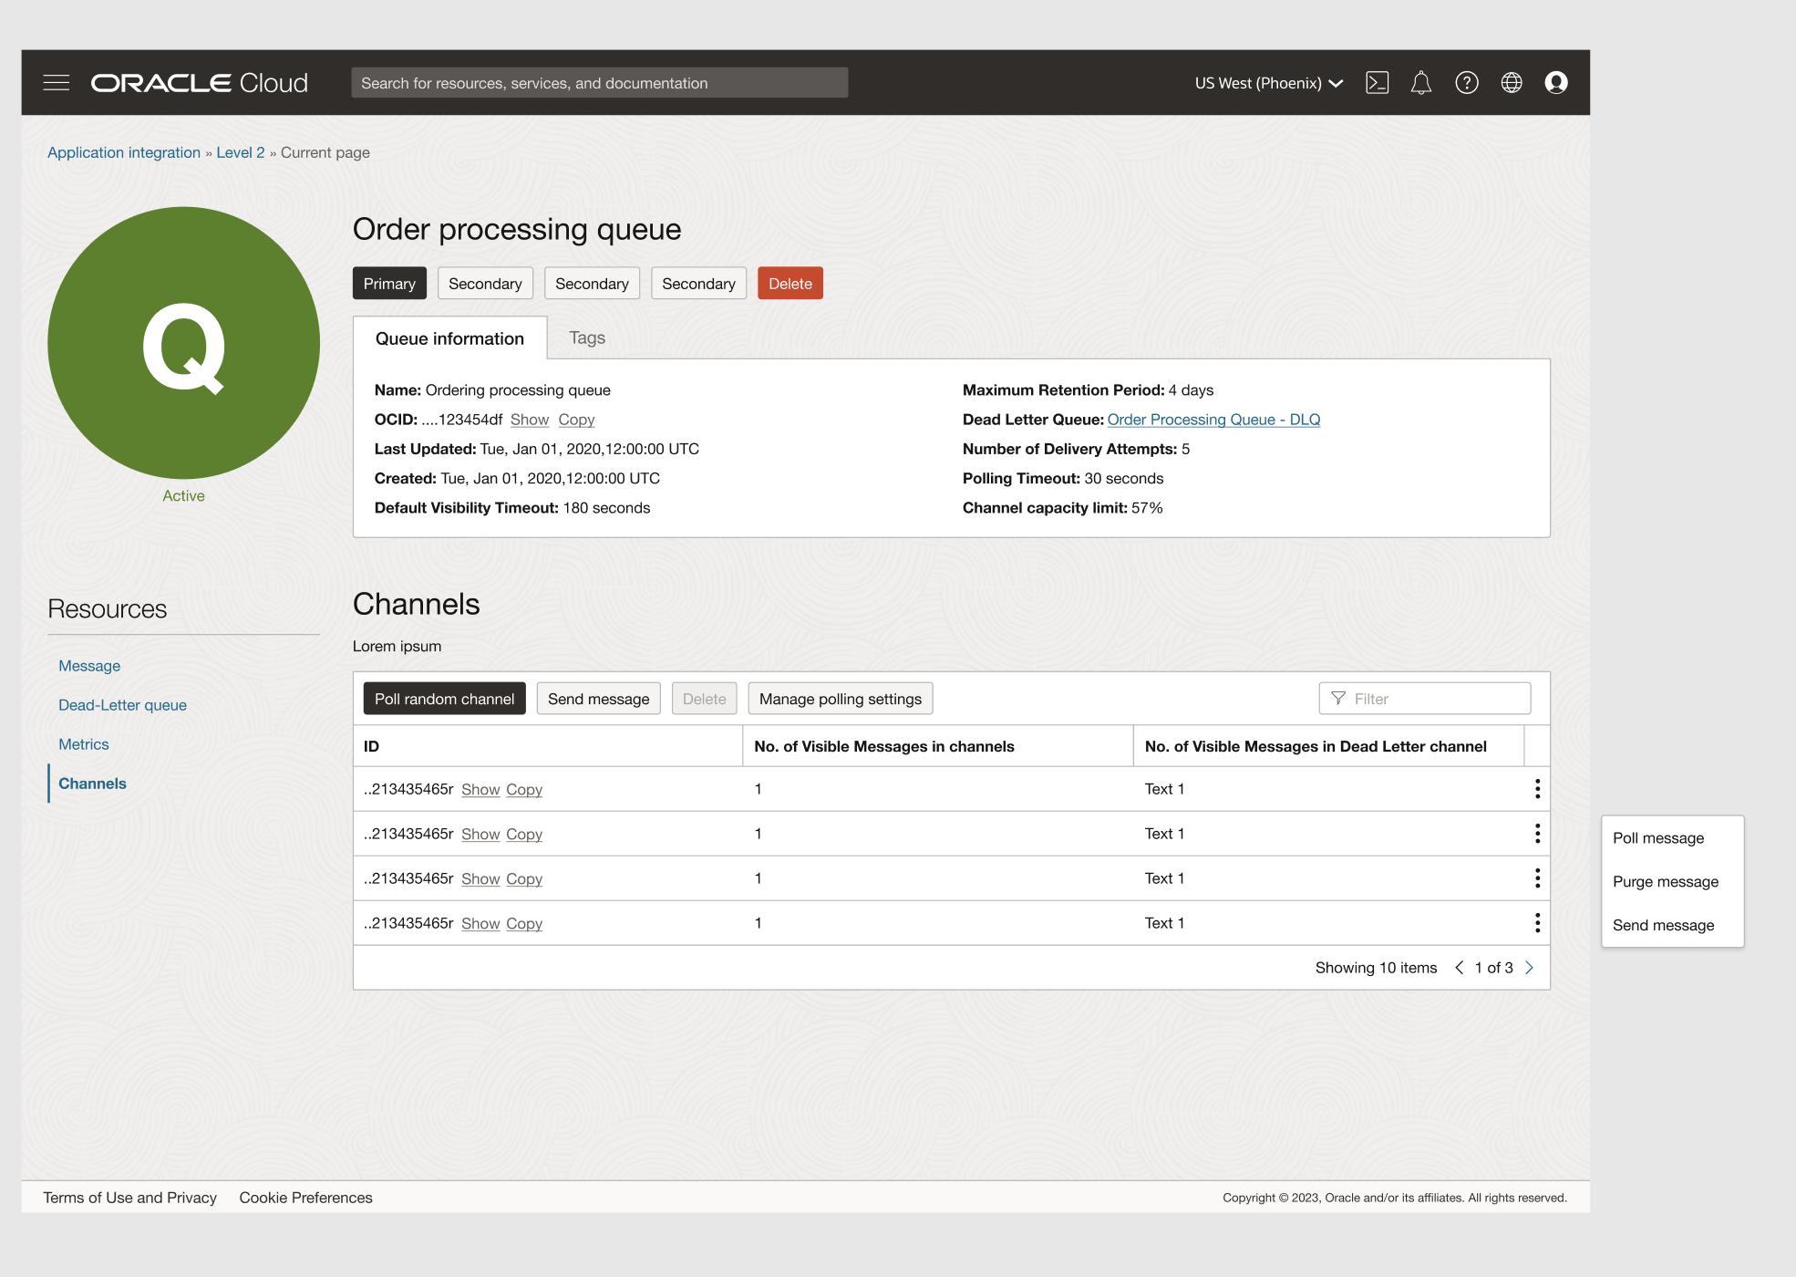
Task: Open actions kebab menu on first channel row
Action: [x=1537, y=788]
